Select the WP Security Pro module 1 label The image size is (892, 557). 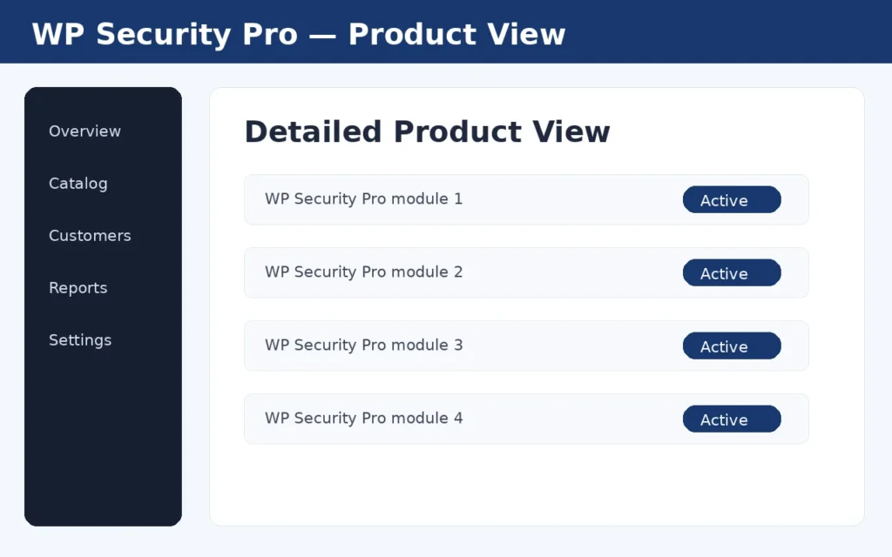click(x=363, y=199)
